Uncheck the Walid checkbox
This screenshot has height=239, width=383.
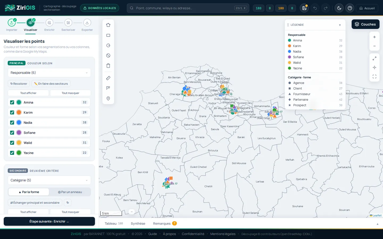click(x=12, y=143)
